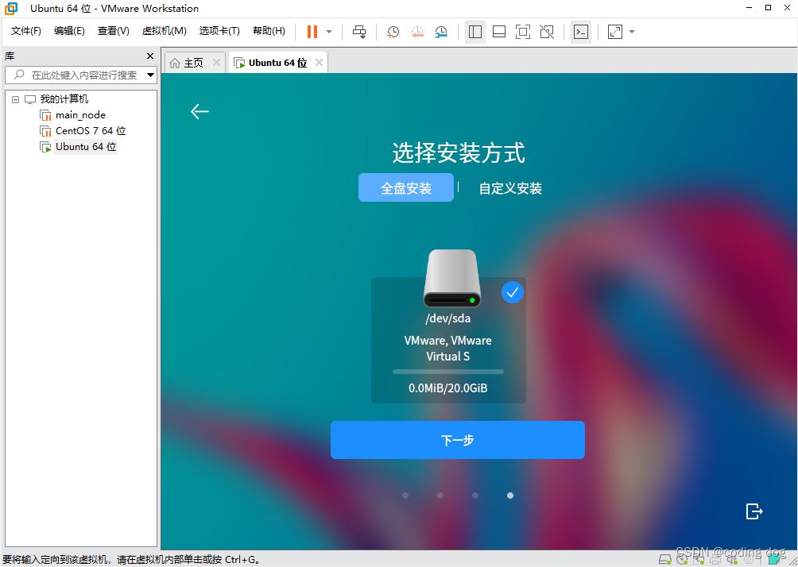This screenshot has width=798, height=567.
Task: Take a snapshot of the virtual machine
Action: click(x=392, y=32)
